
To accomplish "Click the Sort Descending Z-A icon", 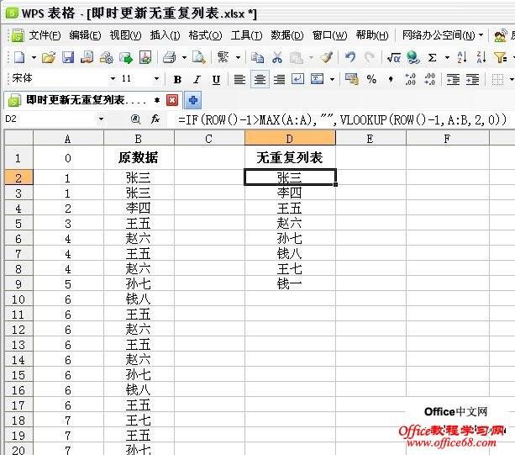I will coord(481,58).
